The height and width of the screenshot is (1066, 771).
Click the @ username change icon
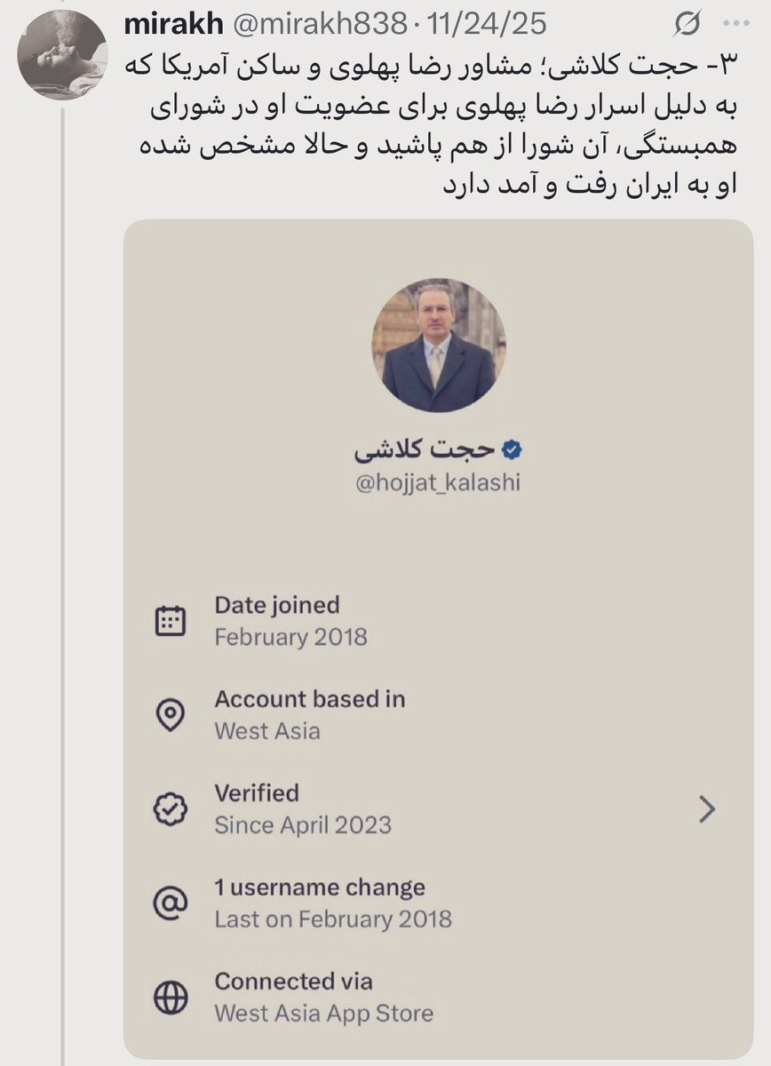tap(170, 903)
